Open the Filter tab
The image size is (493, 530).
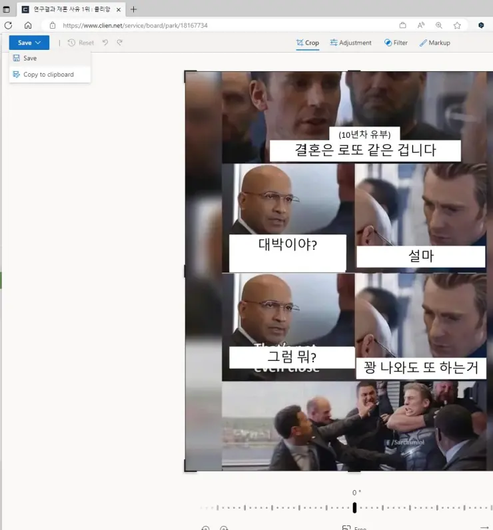point(396,43)
